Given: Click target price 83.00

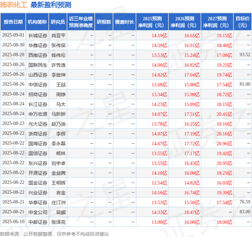Looking at the screenshot, I should [x=245, y=212].
